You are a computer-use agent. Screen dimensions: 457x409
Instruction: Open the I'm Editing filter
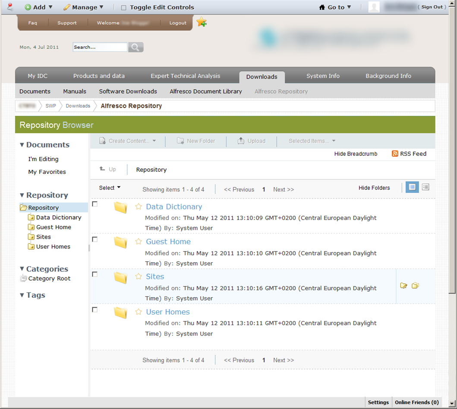tap(43, 159)
